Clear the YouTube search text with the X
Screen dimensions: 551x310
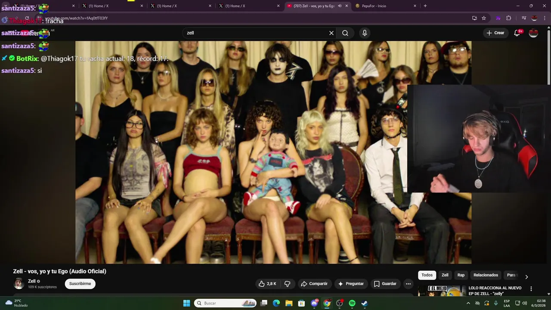click(331, 33)
